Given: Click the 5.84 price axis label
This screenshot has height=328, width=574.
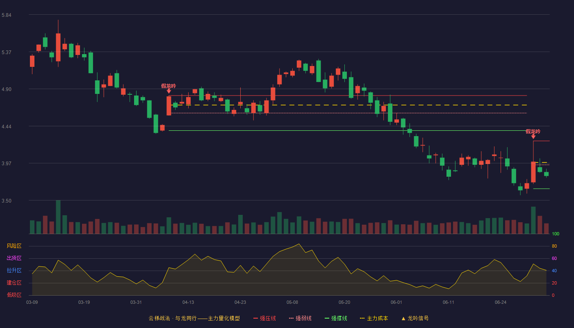Looking at the screenshot, I should pos(6,15).
